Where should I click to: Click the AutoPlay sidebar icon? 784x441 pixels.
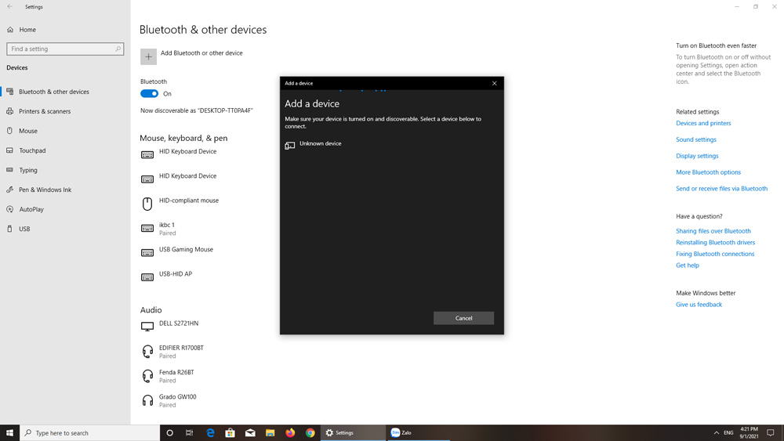point(10,209)
